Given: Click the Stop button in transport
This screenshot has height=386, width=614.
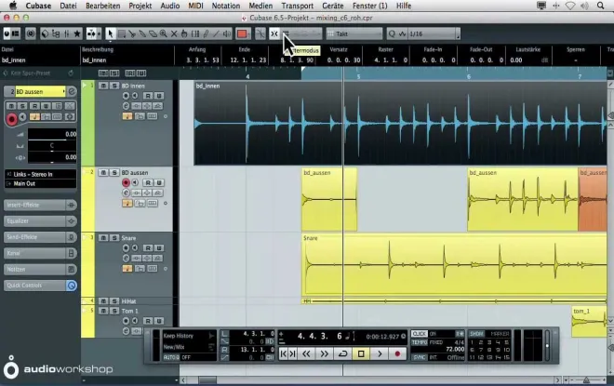Looking at the screenshot, I should [361, 353].
